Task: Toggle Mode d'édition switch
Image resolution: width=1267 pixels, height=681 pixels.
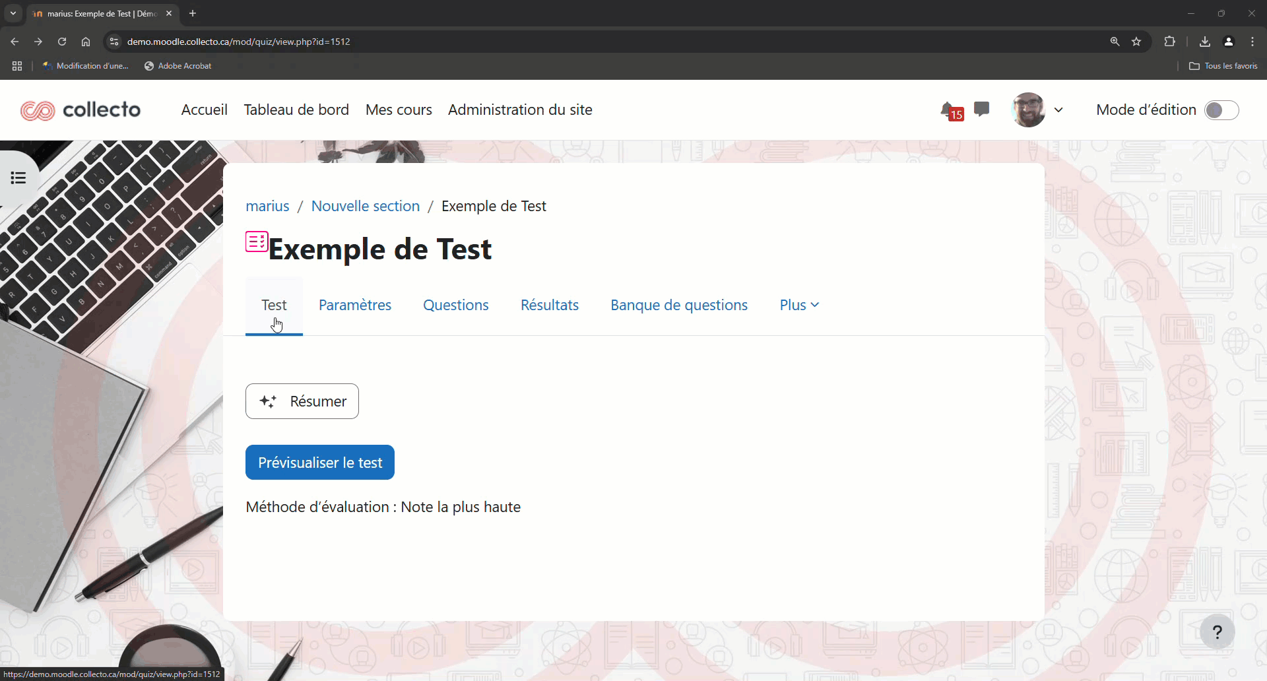Action: click(x=1221, y=110)
